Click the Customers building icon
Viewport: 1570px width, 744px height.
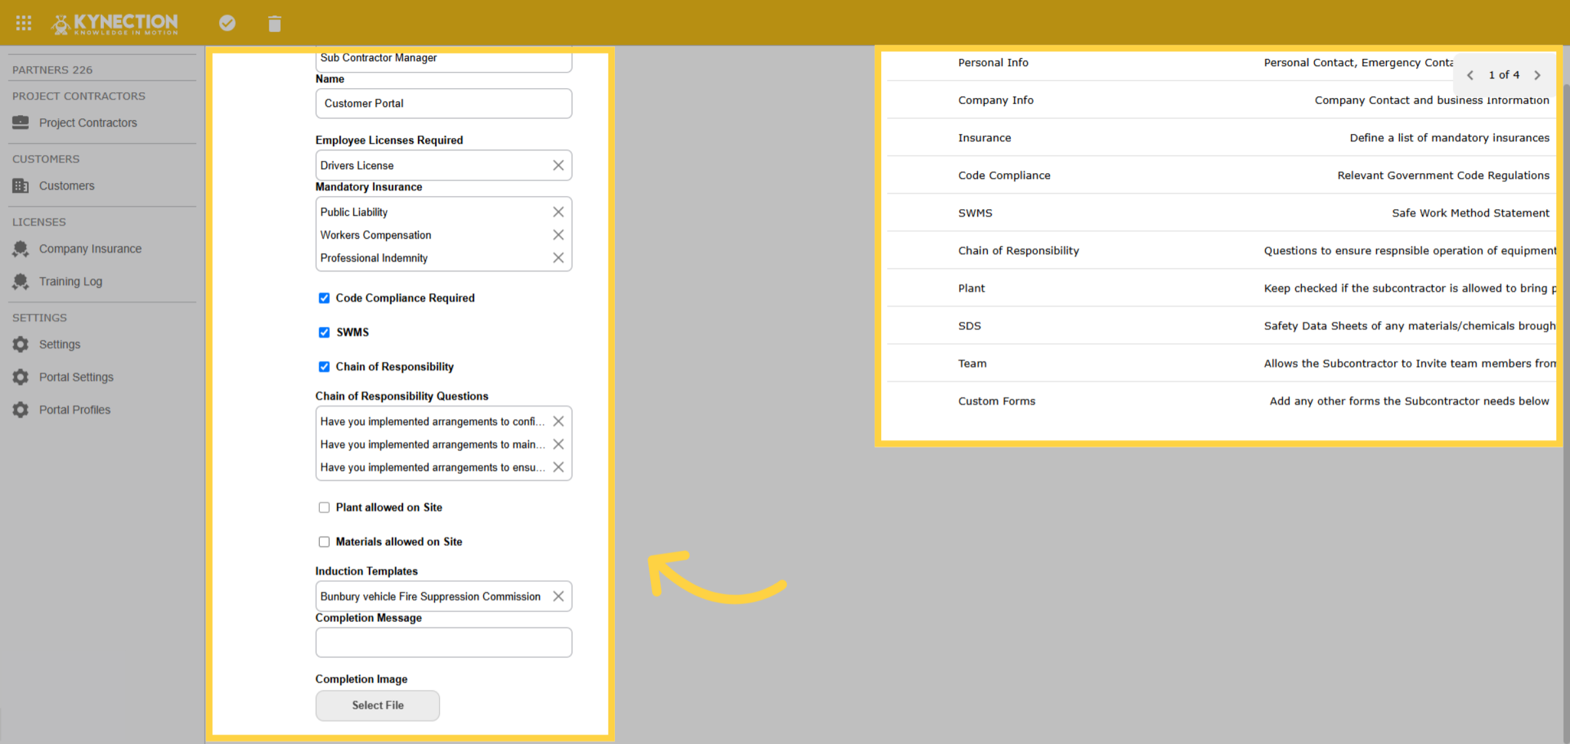point(21,186)
